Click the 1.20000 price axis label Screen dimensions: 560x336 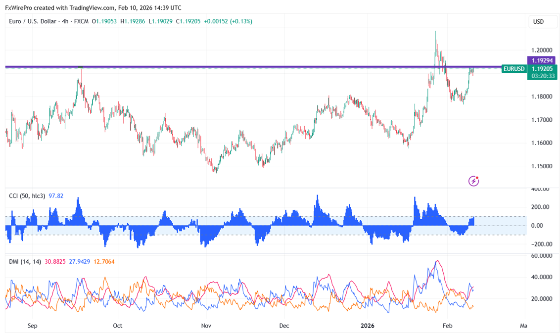[541, 50]
